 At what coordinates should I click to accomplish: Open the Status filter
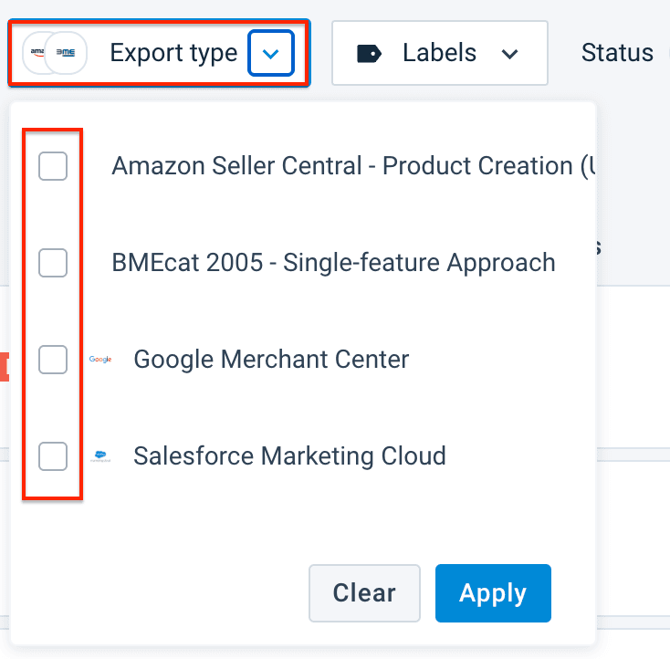[x=618, y=53]
